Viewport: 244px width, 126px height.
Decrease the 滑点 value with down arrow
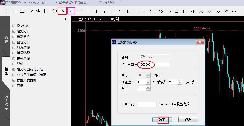coord(148,90)
